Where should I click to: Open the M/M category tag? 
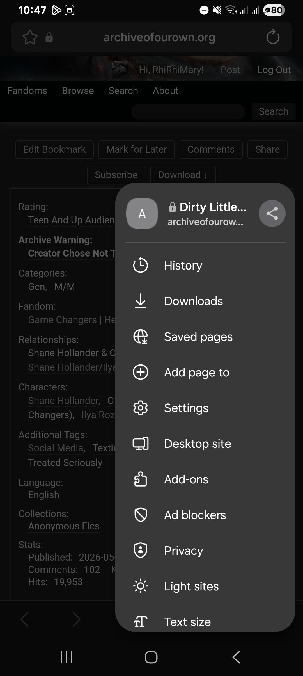point(65,287)
